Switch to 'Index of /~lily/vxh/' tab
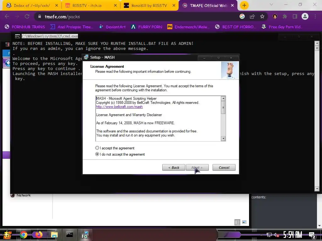322x241 pixels. point(32,6)
